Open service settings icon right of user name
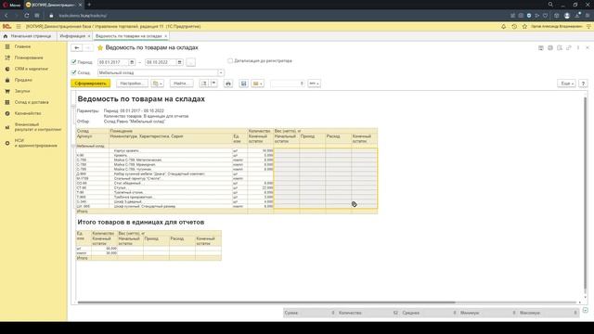Image resolution: width=594 pixels, height=334 pixels. 588,27
